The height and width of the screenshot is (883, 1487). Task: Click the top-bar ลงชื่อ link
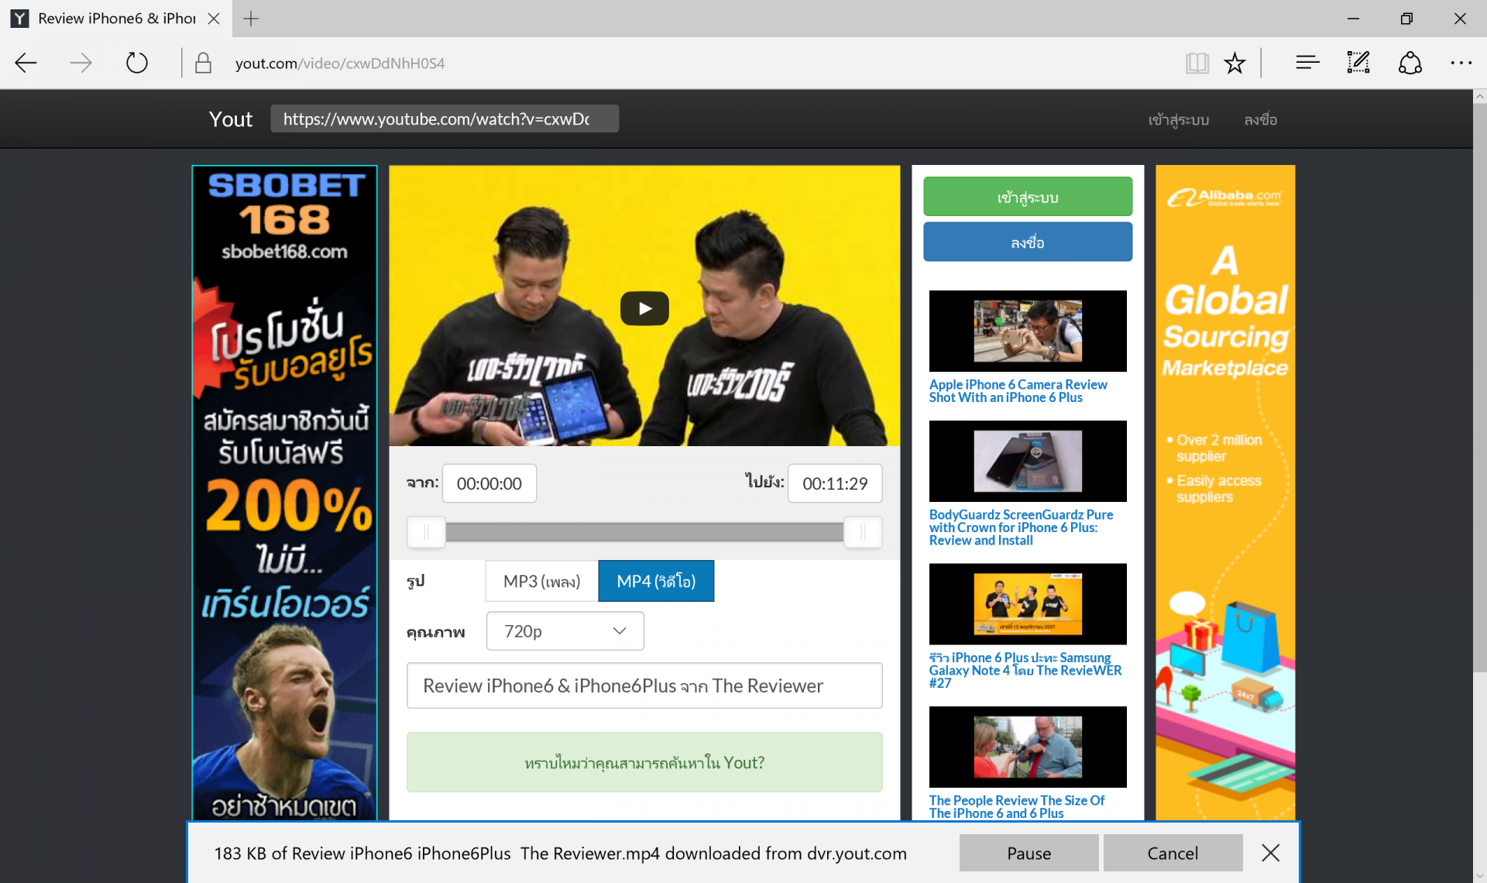click(x=1261, y=119)
